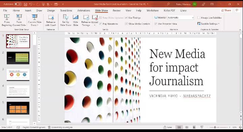Save the presentation via toolbar icon
The width and height of the screenshot is (243, 132).
click(26, 4)
